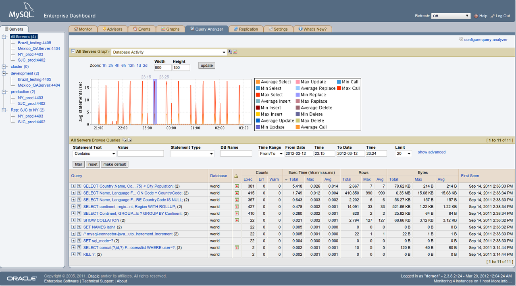
Task: Open the Statement Text Contains dropdown
Action: 94,153
